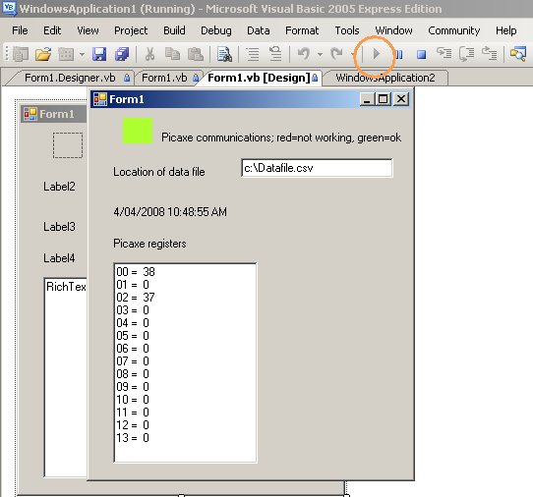
Task: Click the 'Picaxe registers' label
Action: (149, 244)
